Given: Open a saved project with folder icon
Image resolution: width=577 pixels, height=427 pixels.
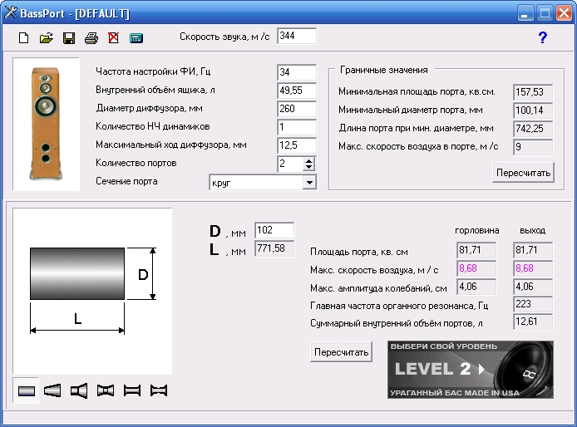Looking at the screenshot, I should [47, 37].
